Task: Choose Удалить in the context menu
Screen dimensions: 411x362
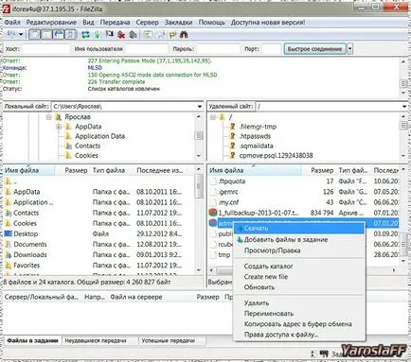Action: point(299,303)
